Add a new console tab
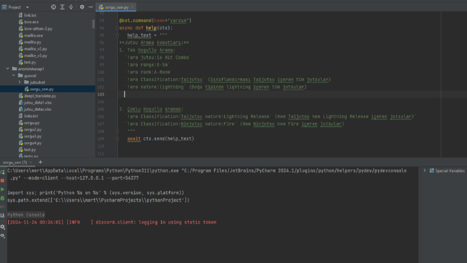Image resolution: width=467 pixels, height=263 pixels. [x=41, y=162]
